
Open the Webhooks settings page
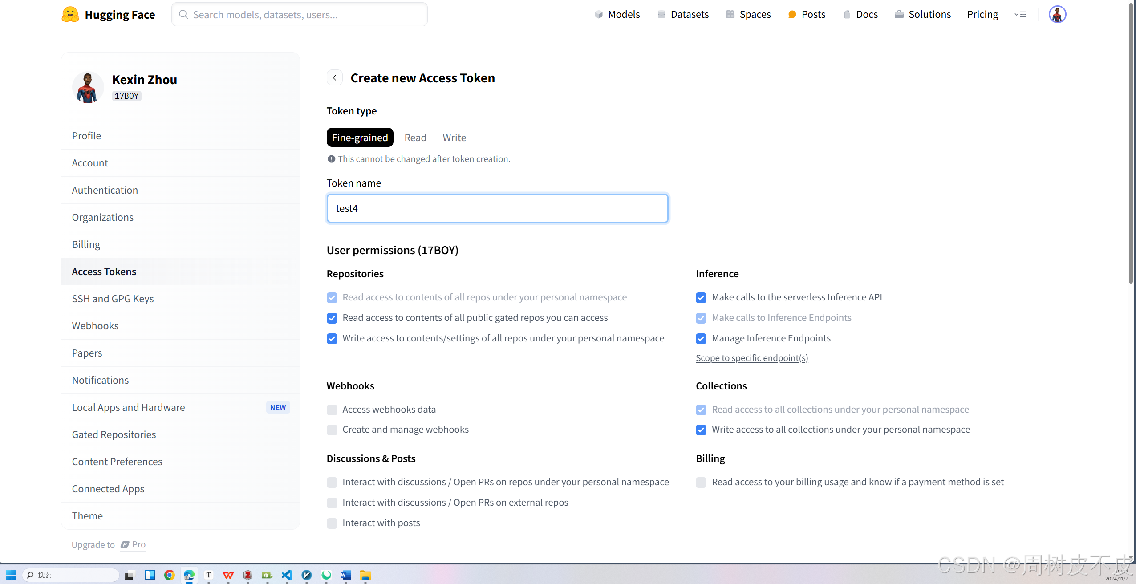[95, 326]
